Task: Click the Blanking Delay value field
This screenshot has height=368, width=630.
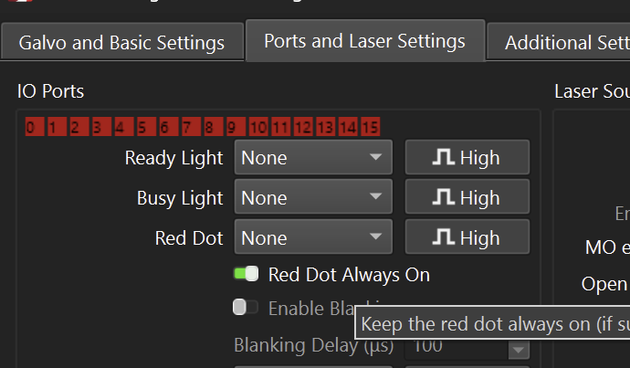Action: click(x=457, y=347)
